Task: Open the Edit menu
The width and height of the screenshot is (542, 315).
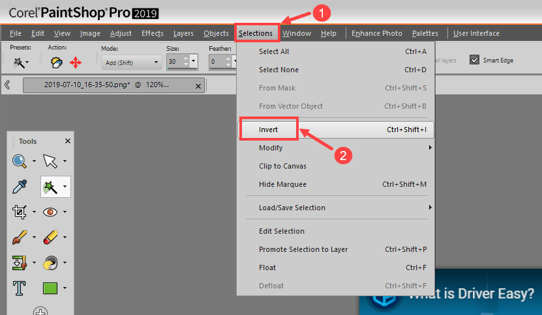Action: coord(38,33)
